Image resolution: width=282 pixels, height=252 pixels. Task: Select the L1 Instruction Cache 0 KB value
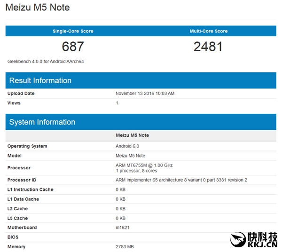(x=120, y=189)
